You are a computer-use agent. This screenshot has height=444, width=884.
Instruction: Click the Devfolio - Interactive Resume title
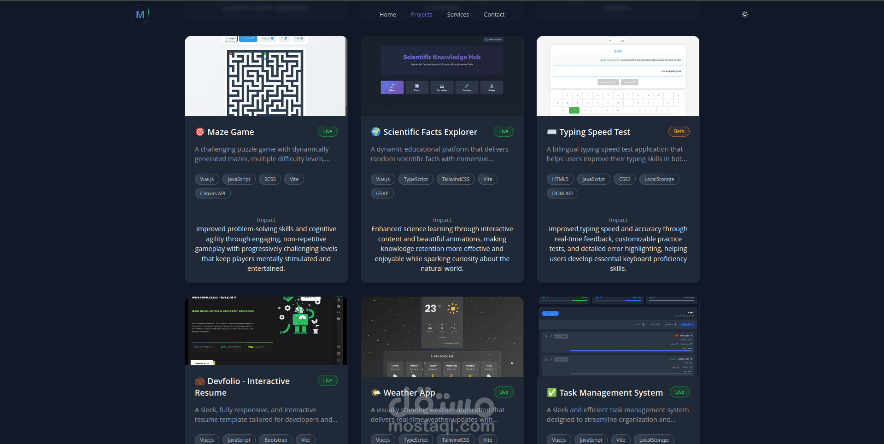point(242,387)
